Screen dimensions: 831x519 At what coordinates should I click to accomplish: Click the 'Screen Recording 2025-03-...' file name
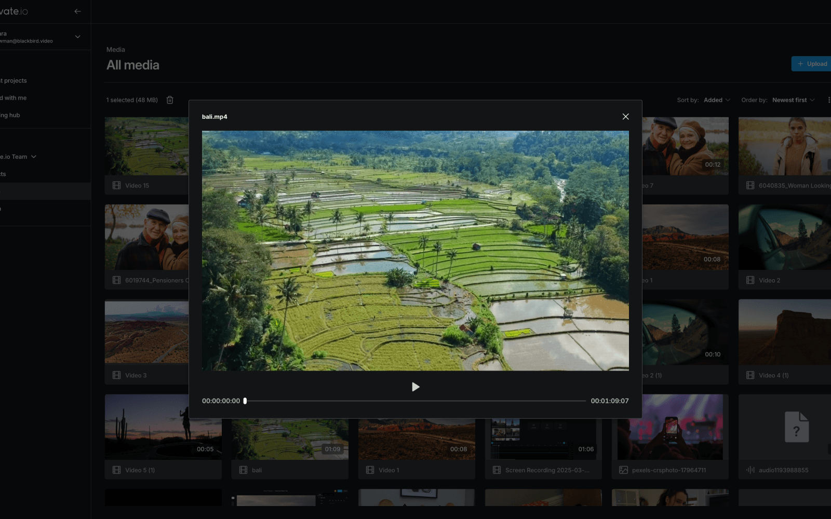(x=547, y=470)
